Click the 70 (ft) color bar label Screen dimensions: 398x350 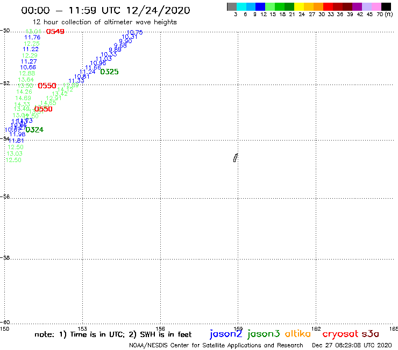[385, 15]
